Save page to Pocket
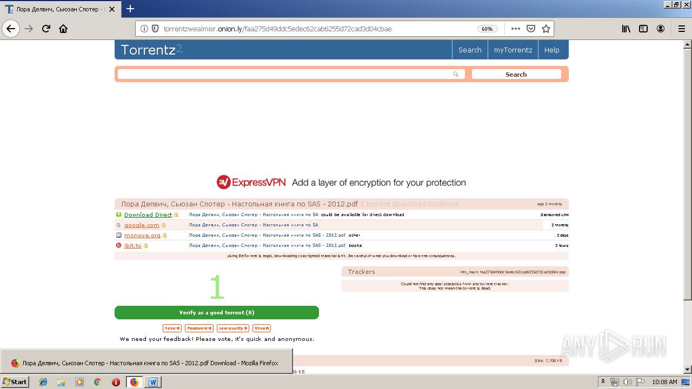692x389 pixels. click(531, 29)
